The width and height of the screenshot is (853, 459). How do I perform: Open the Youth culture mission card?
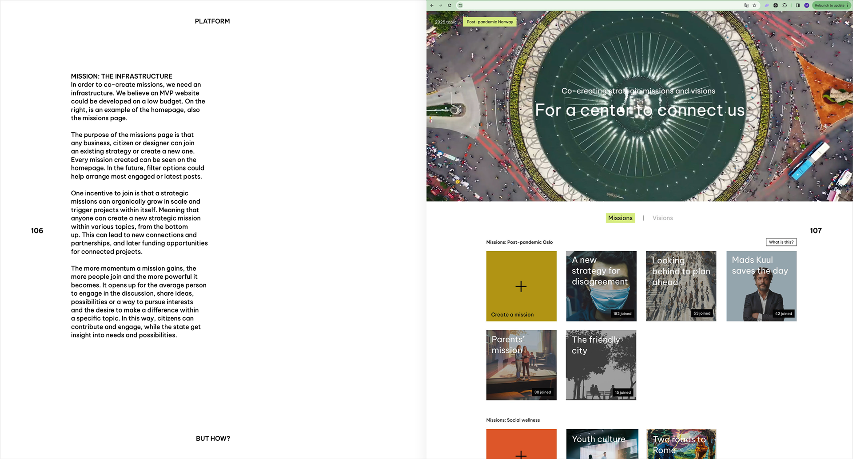pos(602,444)
